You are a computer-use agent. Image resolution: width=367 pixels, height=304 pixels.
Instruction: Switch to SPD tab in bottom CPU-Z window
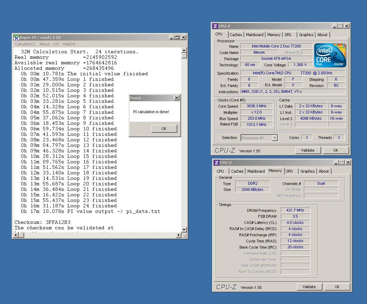tap(289, 171)
